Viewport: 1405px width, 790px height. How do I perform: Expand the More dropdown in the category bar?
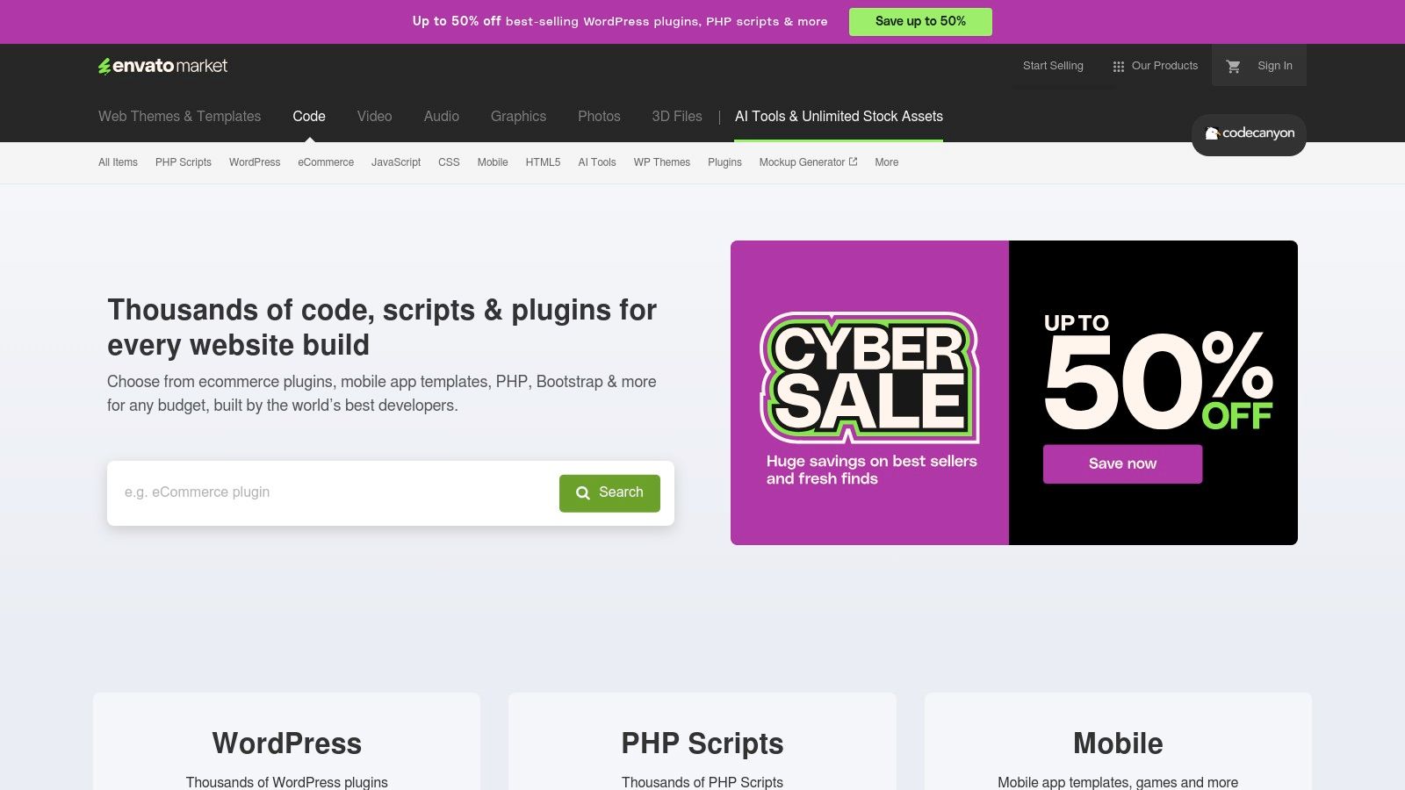886,162
